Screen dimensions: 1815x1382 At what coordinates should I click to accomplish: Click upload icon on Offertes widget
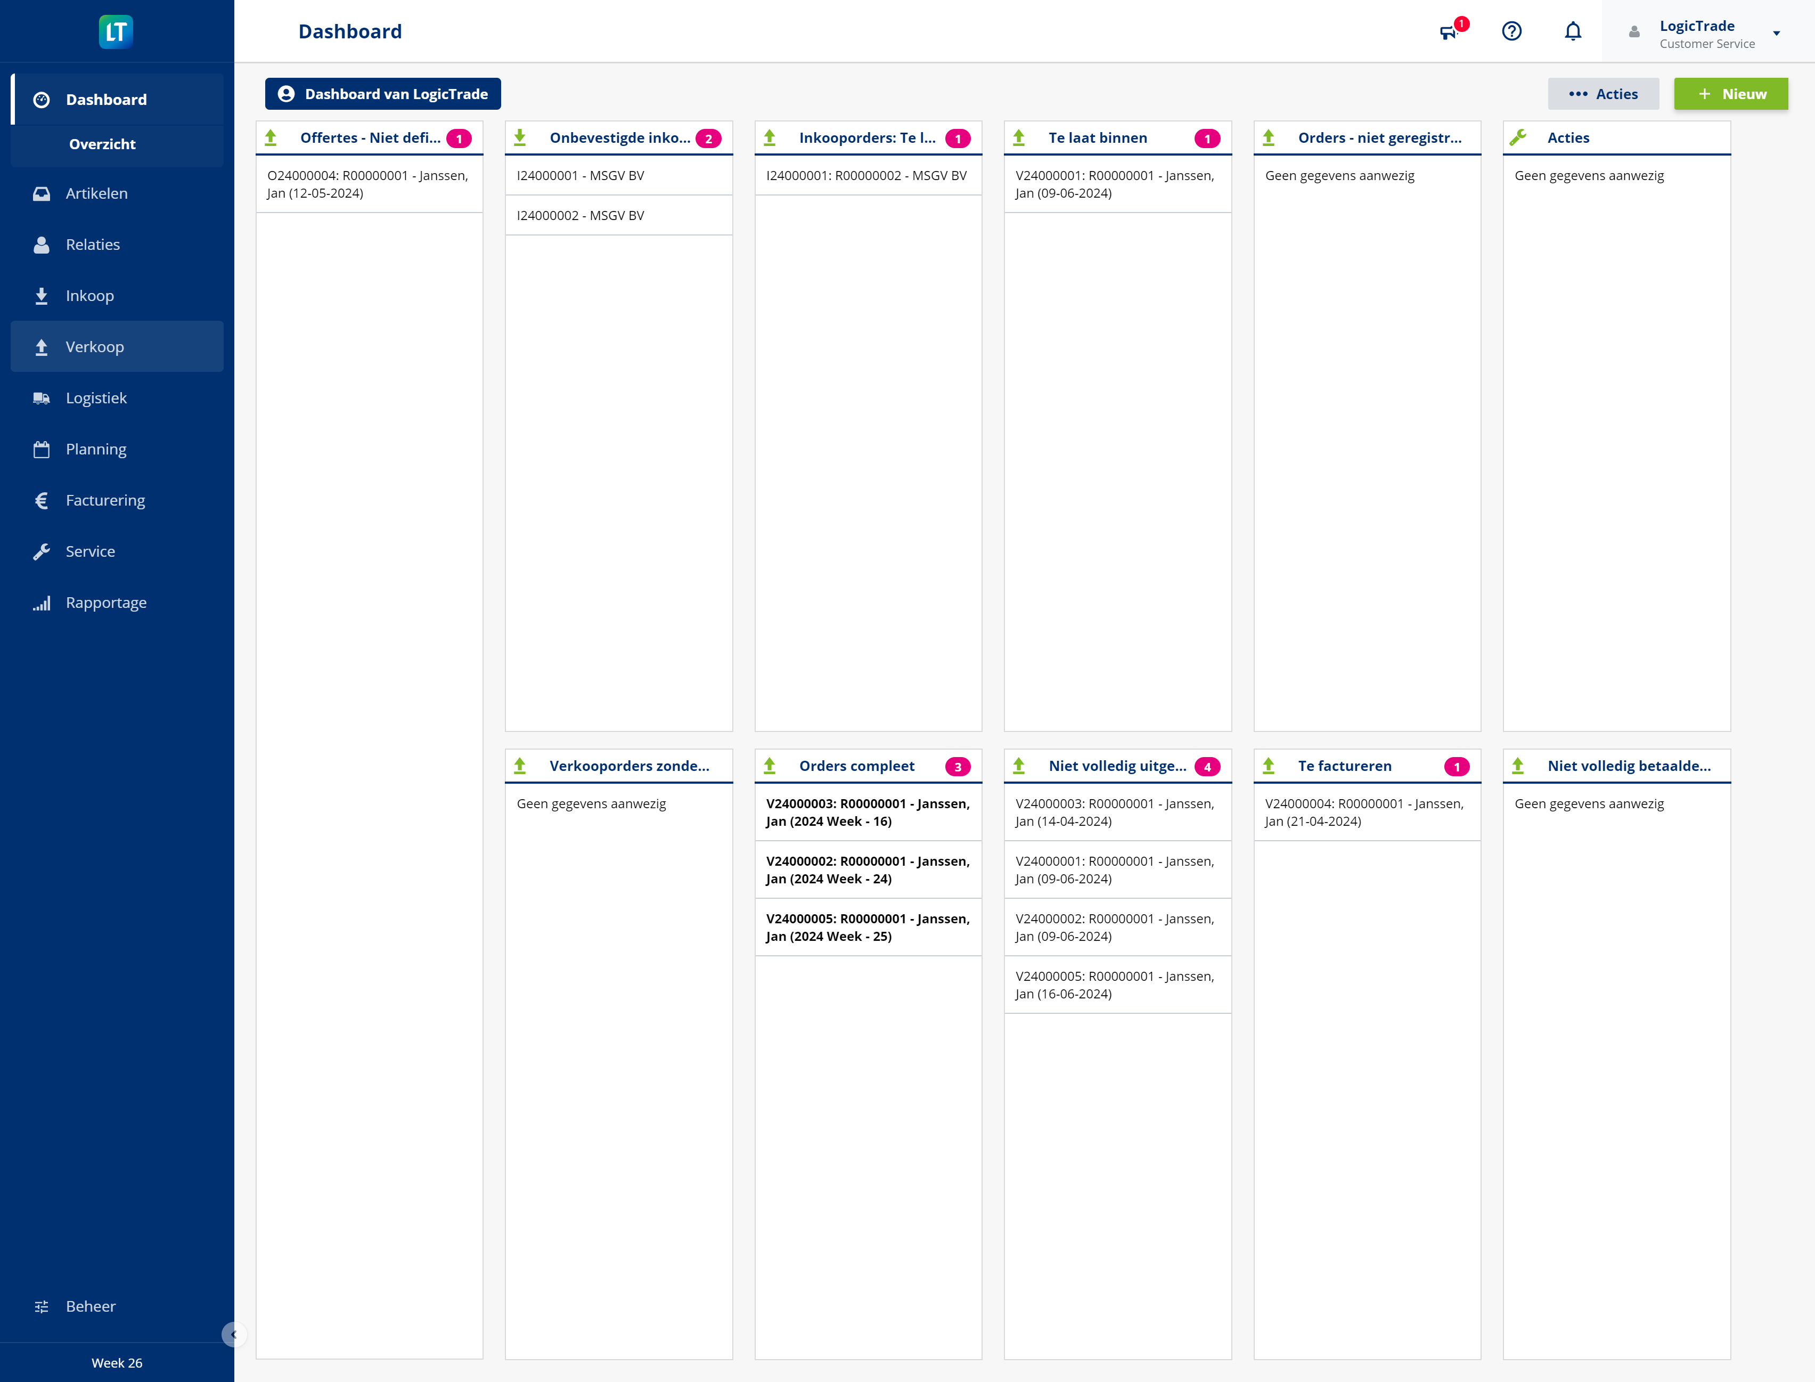pyautogui.click(x=271, y=137)
